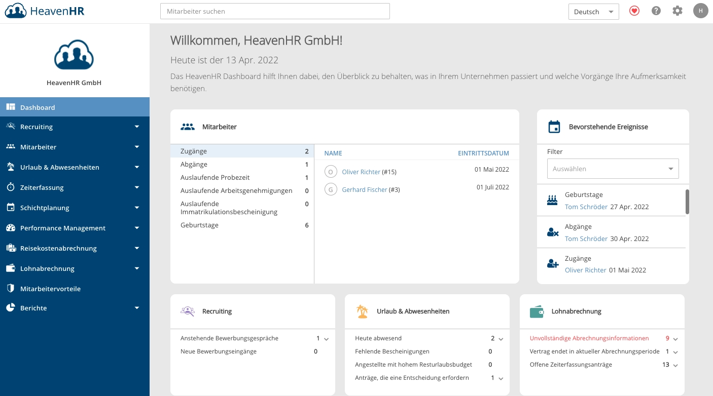Click the red heart icon in header
Screen dimensions: 713x396
point(634,11)
